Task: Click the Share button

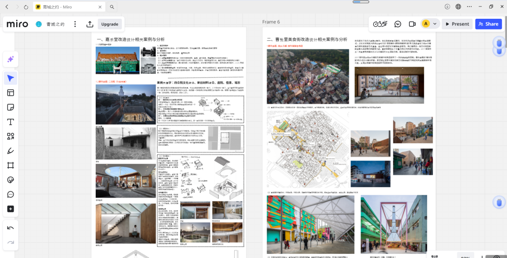Action: tap(488, 24)
